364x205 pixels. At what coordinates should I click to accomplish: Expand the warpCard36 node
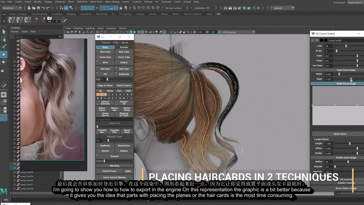[x=15, y=180]
